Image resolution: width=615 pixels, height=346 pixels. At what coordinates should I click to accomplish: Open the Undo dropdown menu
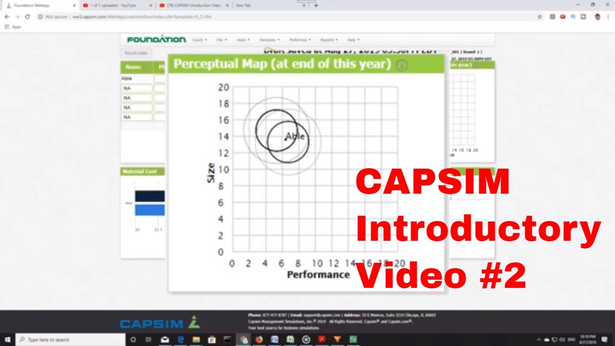243,40
